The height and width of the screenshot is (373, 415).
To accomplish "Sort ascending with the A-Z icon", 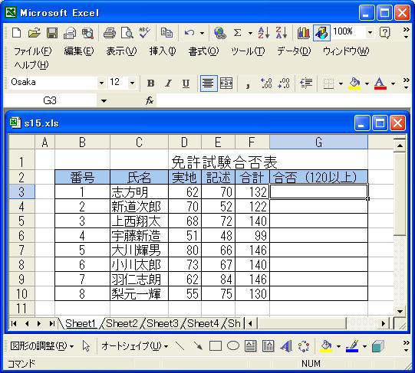I will point(264,33).
